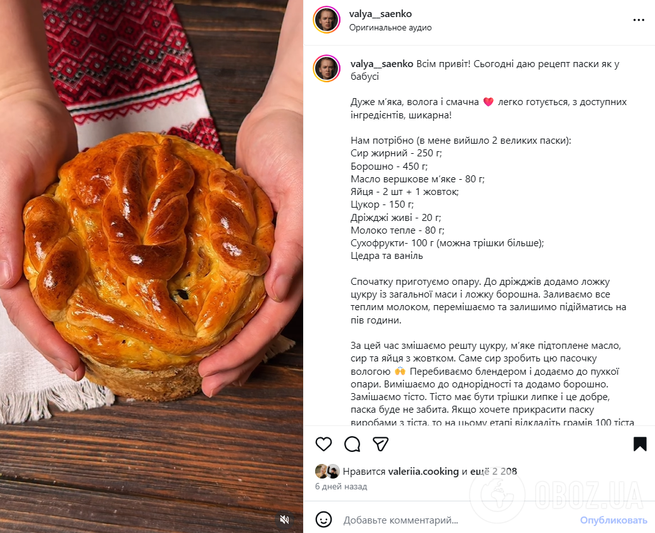Image resolution: width=655 pixels, height=533 pixels.
Task: Open emoji picker in comment box
Action: tap(323, 520)
